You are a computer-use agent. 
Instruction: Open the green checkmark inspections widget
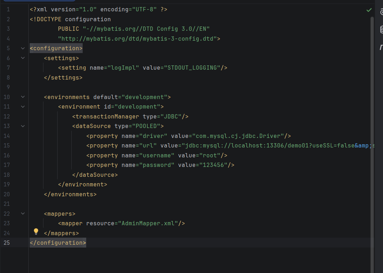click(x=369, y=10)
